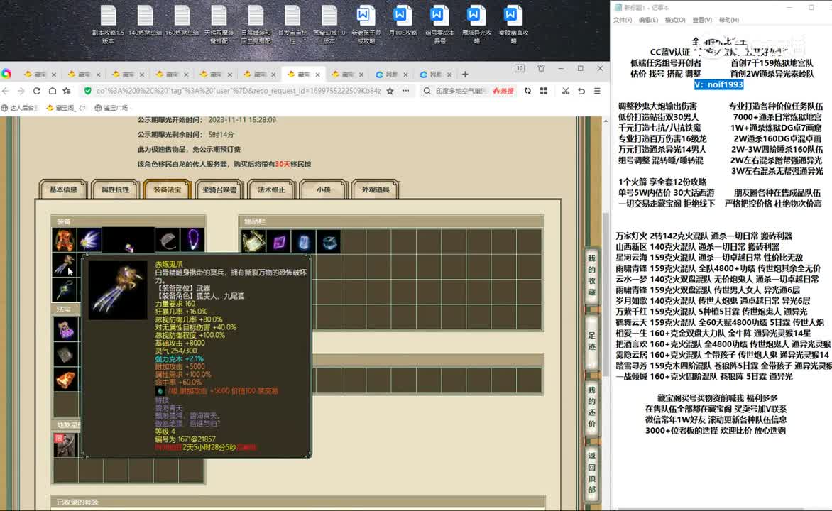This screenshot has width=832, height=511.
Task: Open the purple crystal item in 物品栏
Action: pos(278,241)
